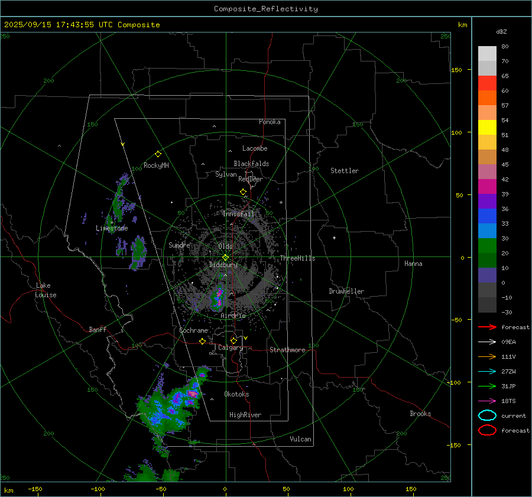Select the magenta 39-42 dBZ color swatch
Screen dimensions: 532x497
[x=487, y=187]
